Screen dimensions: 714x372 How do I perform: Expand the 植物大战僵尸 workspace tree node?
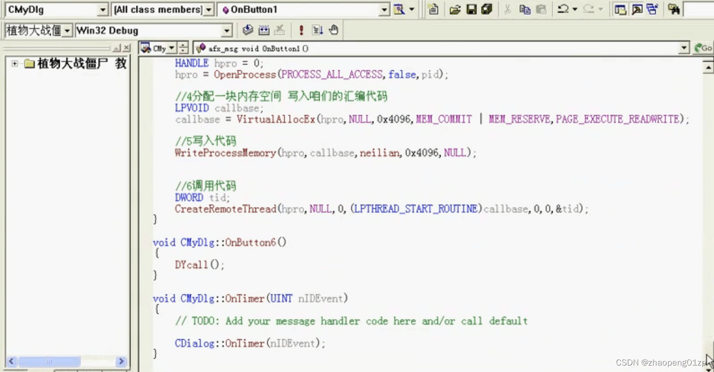tap(14, 64)
